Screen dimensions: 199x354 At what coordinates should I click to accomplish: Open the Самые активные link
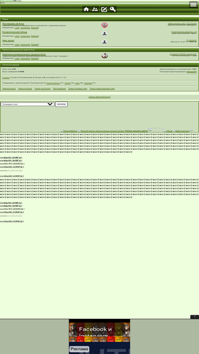tap(25, 89)
